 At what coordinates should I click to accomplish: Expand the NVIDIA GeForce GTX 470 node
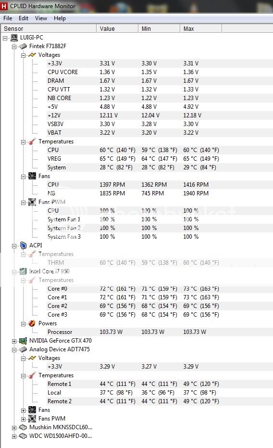(x=14, y=341)
